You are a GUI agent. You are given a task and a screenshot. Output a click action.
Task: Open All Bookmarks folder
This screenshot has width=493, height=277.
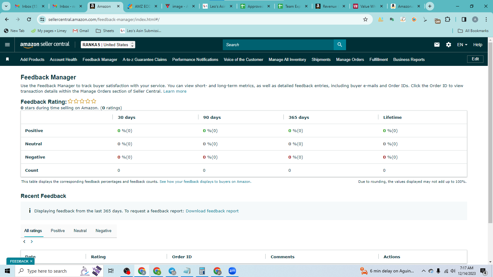point(473,31)
